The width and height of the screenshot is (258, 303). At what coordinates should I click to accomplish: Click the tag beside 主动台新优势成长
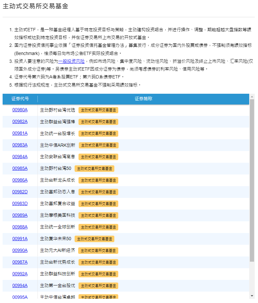(98, 262)
